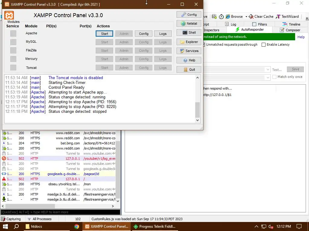This screenshot has height=231, width=309.
Task: Toggle Unmatched requests passthrough
Action: [230, 45]
